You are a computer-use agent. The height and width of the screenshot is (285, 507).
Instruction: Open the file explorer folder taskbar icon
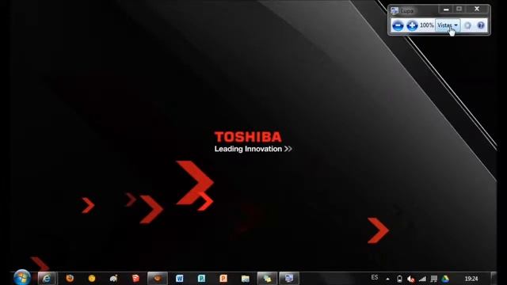click(246, 278)
